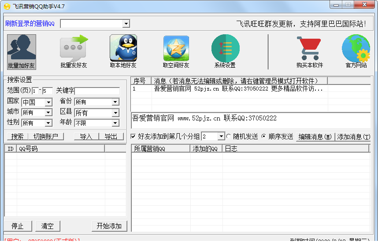The height and width of the screenshot is (251, 378).
Task: Open the 性别 gender dropdown
Action: point(48,123)
